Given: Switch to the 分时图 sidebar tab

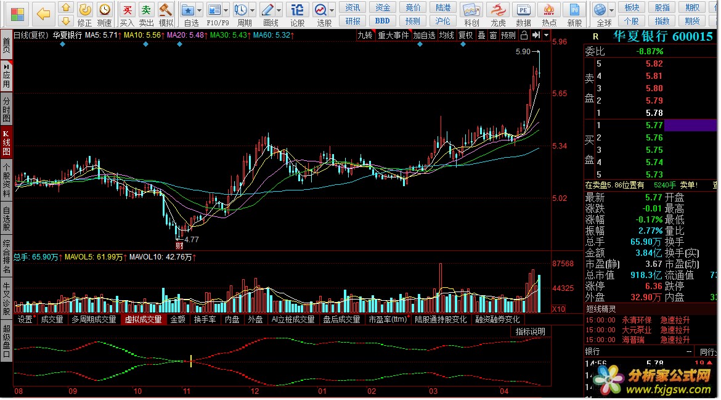Looking at the screenshot, I should [6, 109].
